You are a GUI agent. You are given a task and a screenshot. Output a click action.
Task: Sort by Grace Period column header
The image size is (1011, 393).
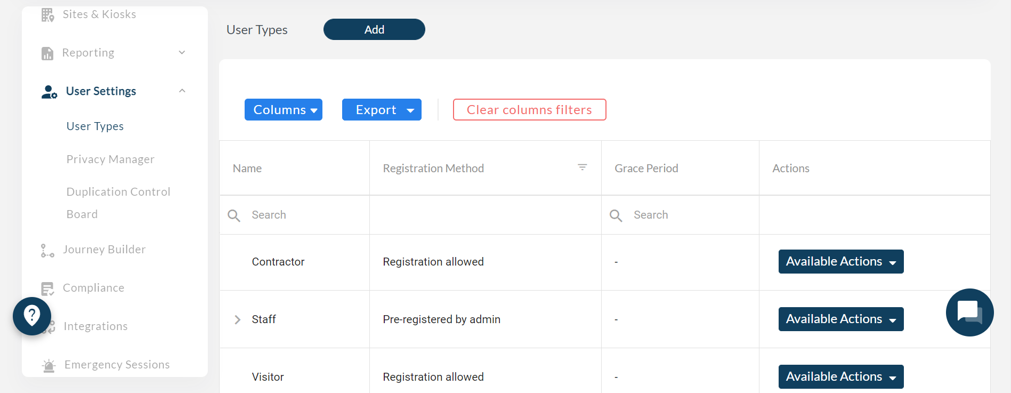click(x=646, y=169)
